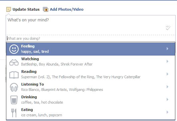
Task: Click the Reading open book icon
Action: (14, 75)
